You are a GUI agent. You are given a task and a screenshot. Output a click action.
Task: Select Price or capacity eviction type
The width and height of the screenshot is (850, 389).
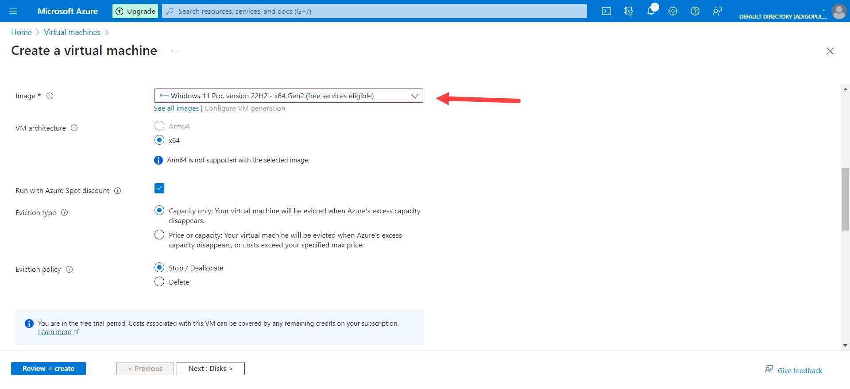click(x=159, y=235)
